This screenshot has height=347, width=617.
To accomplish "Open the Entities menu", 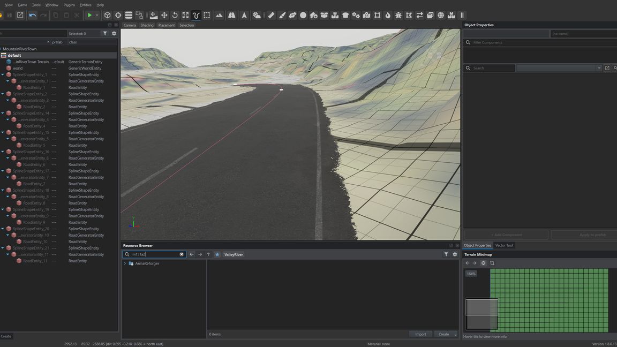I will pos(85,5).
